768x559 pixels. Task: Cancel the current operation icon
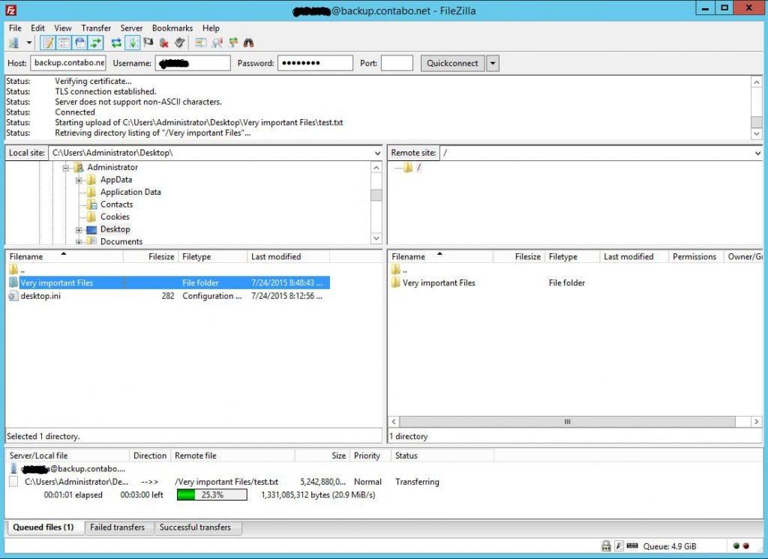point(148,43)
